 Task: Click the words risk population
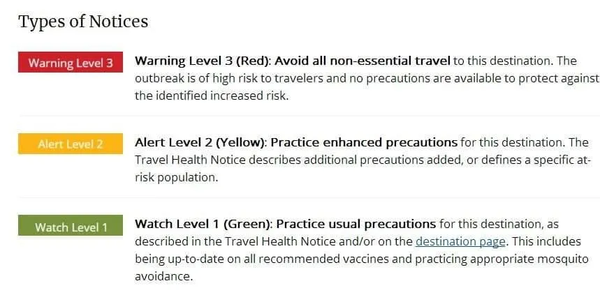[177, 177]
